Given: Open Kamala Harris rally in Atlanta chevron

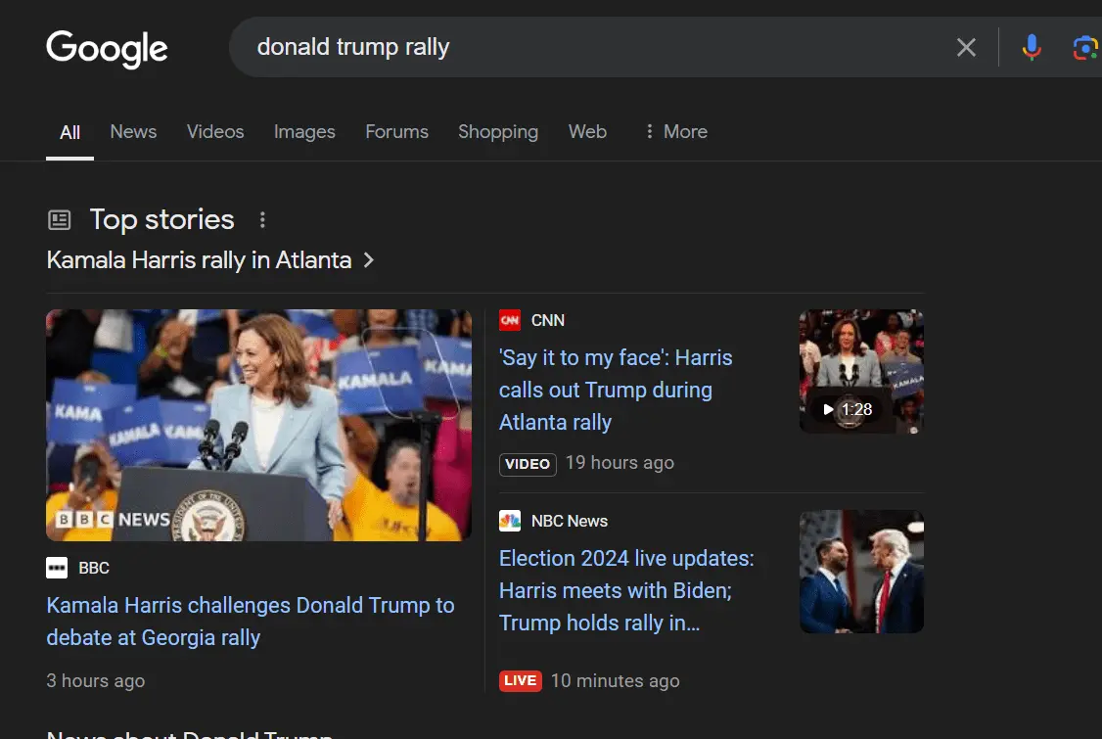Looking at the screenshot, I should (x=369, y=260).
